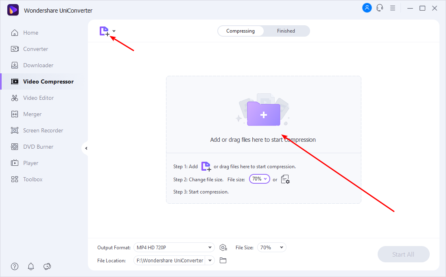Viewport: 446px width, 277px height.
Task: Click the add files icon in toolbar
Action: (104, 31)
